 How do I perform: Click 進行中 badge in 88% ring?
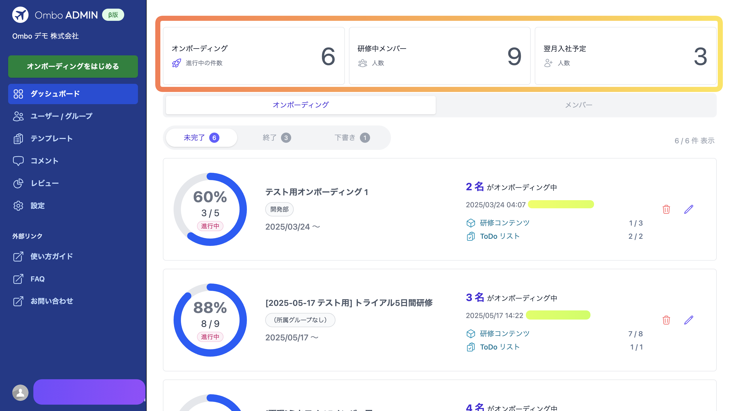pyautogui.click(x=210, y=337)
